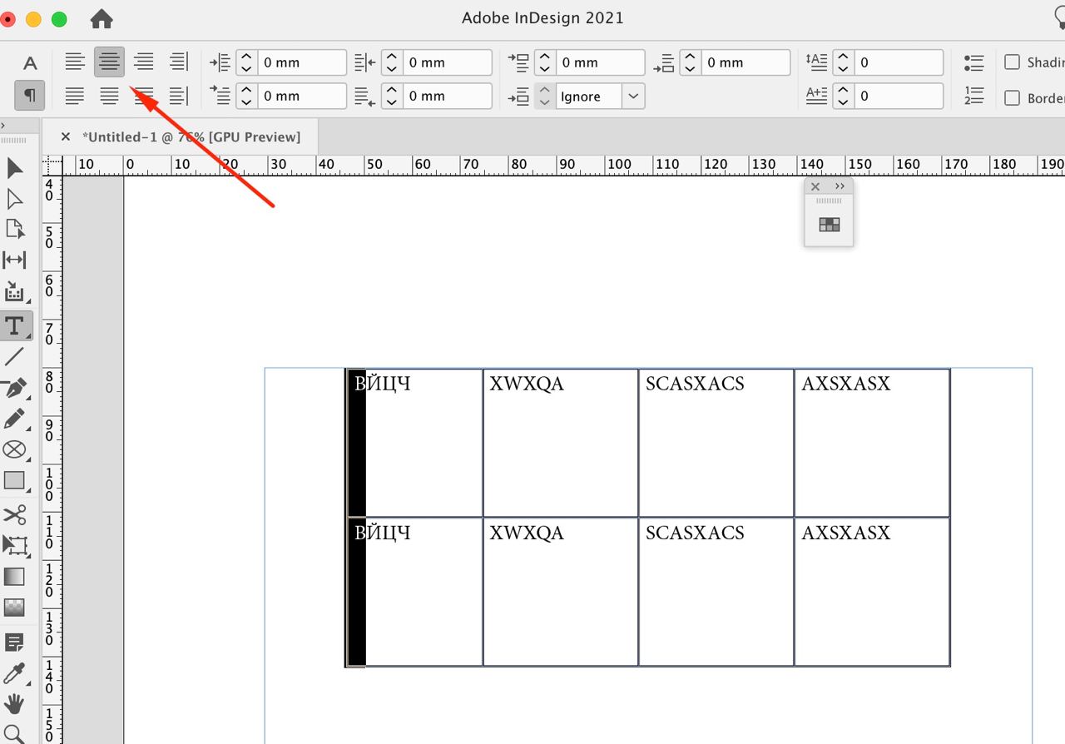Increase Right Indent with stepper arrow
Viewport: 1065px width, 744px height.
coord(392,57)
